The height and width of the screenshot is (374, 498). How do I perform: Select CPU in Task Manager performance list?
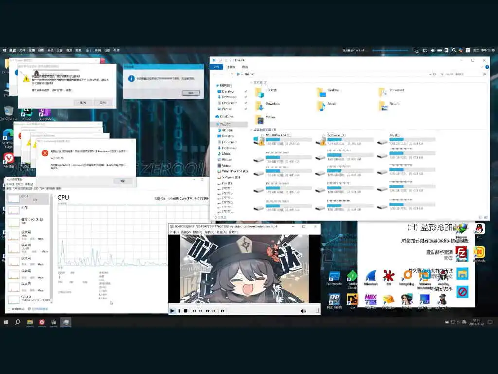[28, 199]
